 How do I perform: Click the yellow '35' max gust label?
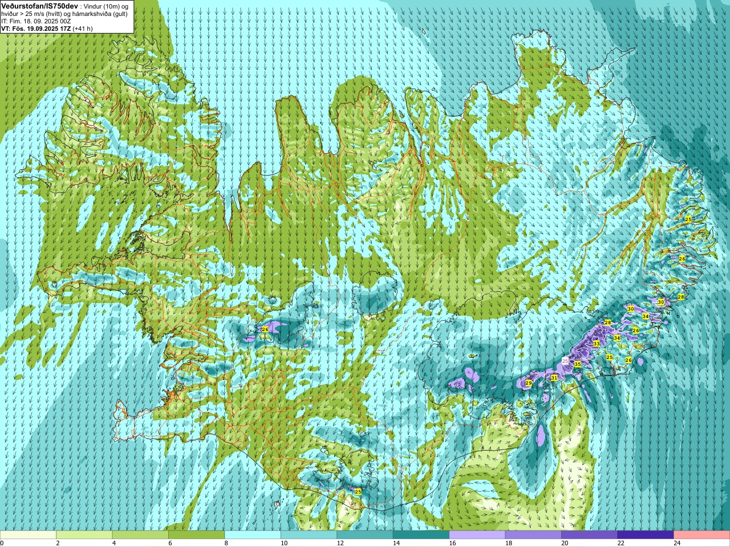click(577, 364)
